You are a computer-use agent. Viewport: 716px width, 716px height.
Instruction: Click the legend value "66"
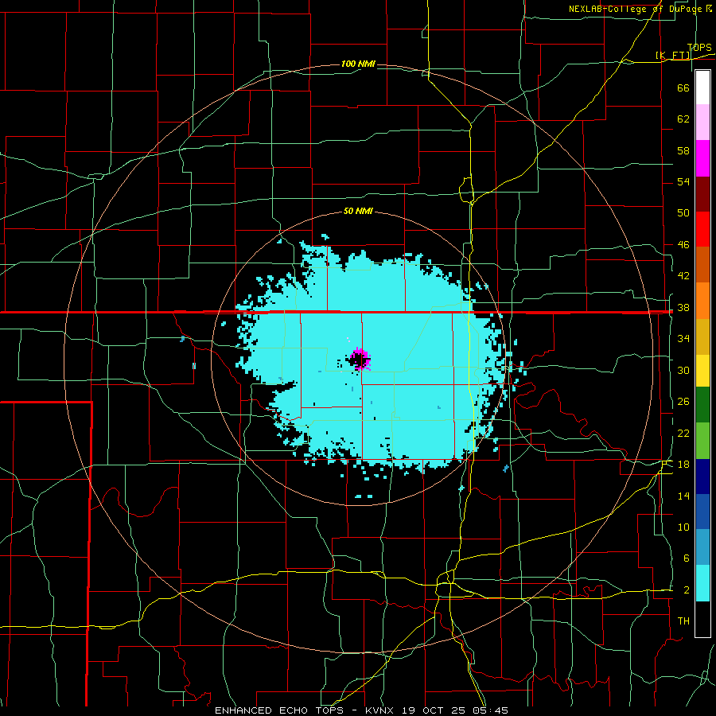[683, 88]
